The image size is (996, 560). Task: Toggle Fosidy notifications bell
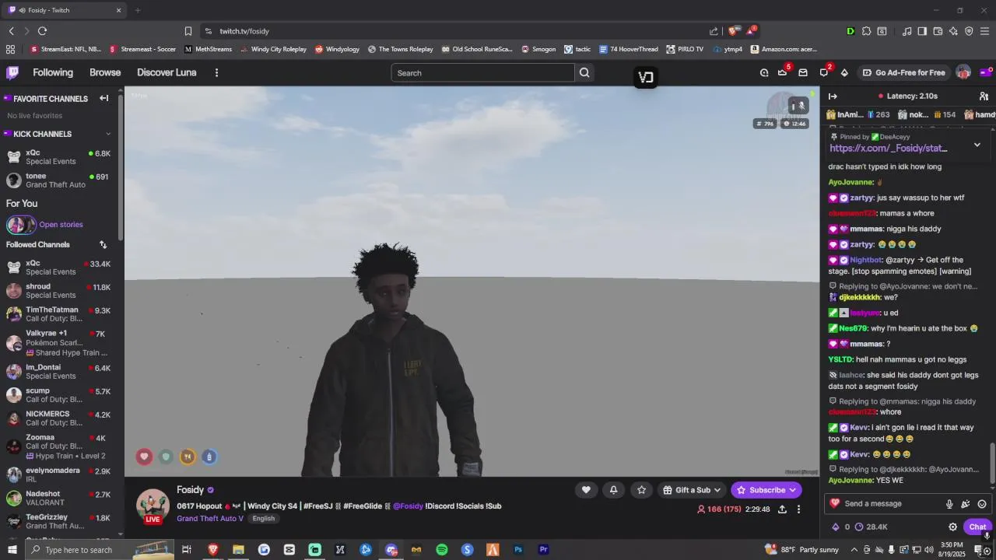613,489
